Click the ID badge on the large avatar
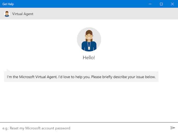 click(89, 48)
